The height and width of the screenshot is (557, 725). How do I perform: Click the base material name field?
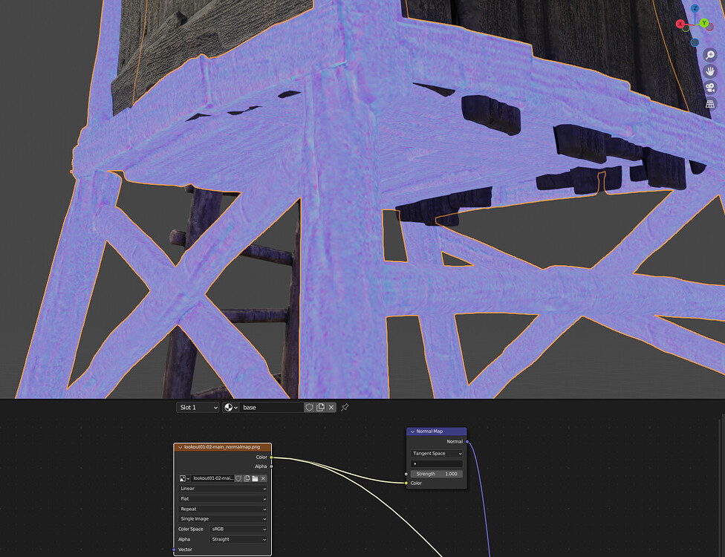coord(271,407)
